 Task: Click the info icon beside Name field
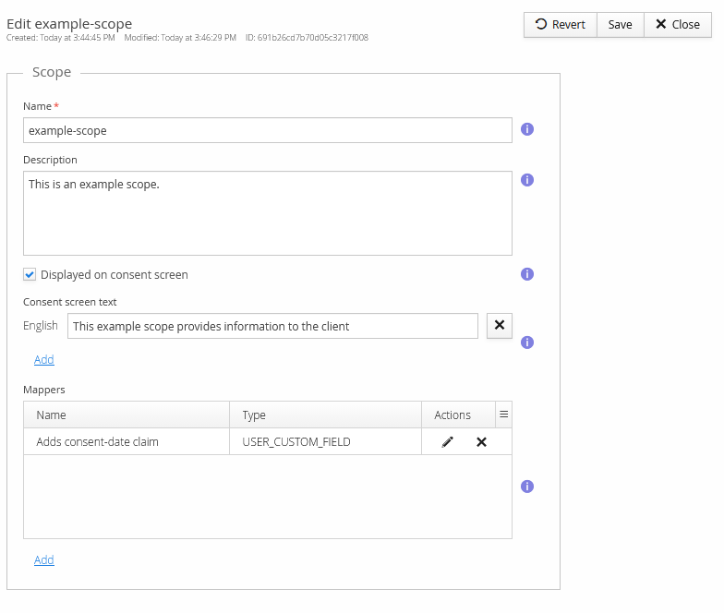(526, 129)
